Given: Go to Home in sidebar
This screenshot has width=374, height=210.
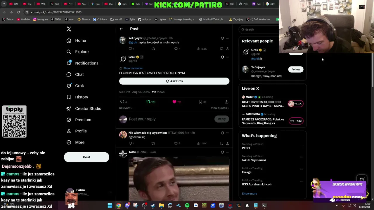Looking at the screenshot, I should 76,41.
